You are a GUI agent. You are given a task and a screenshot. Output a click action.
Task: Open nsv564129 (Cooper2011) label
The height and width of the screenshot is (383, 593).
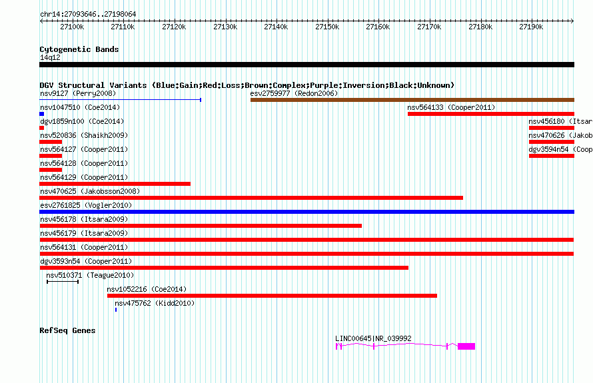(84, 177)
